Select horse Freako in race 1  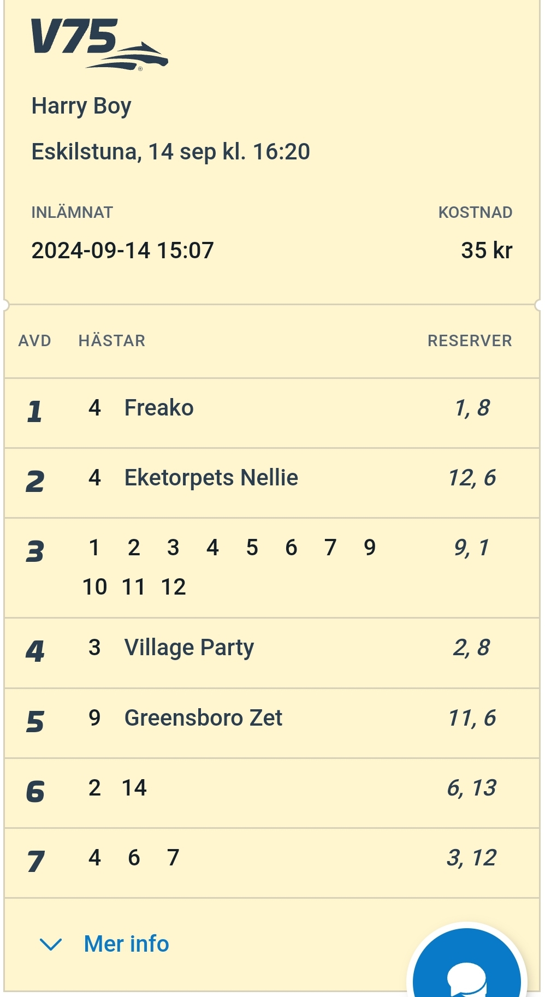tap(158, 408)
